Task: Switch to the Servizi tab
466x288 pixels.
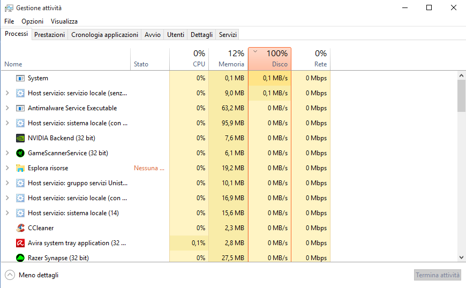Action: pyautogui.click(x=228, y=35)
